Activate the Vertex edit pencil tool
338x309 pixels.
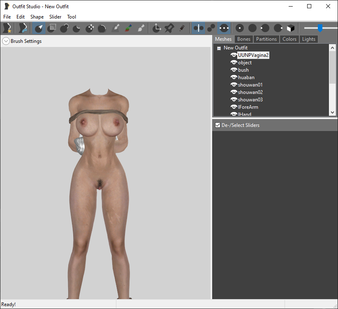tap(182, 28)
